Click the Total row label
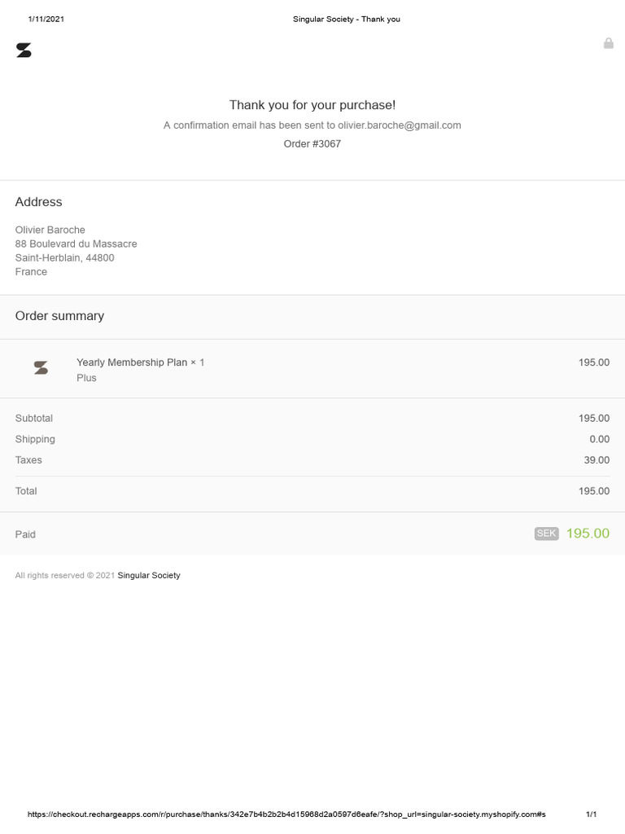 click(26, 491)
